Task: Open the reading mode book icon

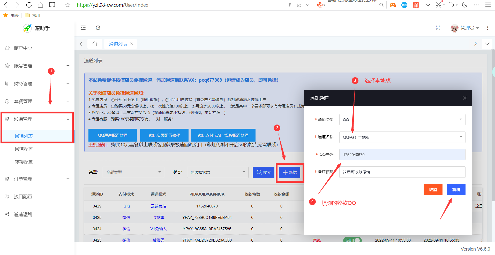Action: 52,5
